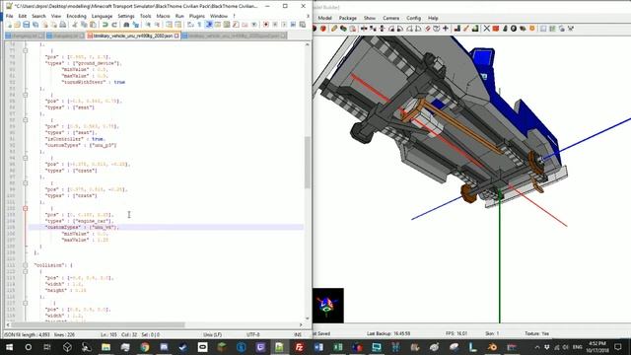Switch to the first file tab in Notepad++
The image size is (631, 355).
pos(24,35)
